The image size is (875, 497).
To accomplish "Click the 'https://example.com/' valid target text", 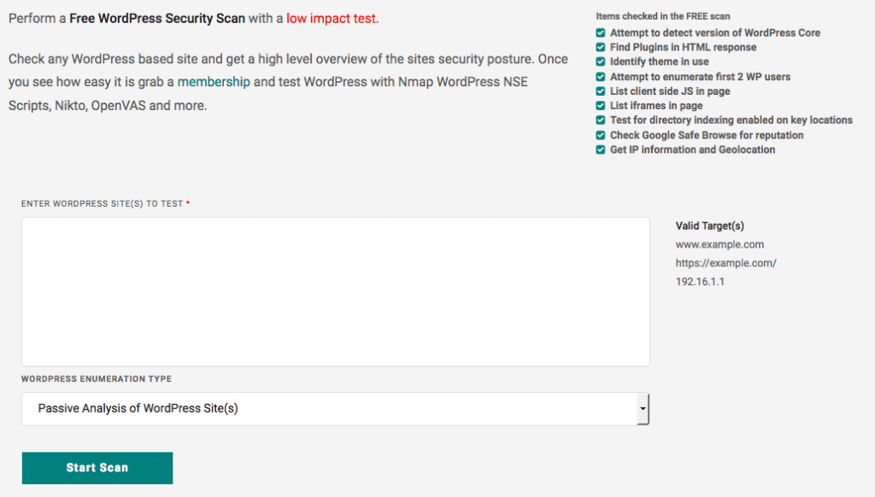I will pos(725,263).
